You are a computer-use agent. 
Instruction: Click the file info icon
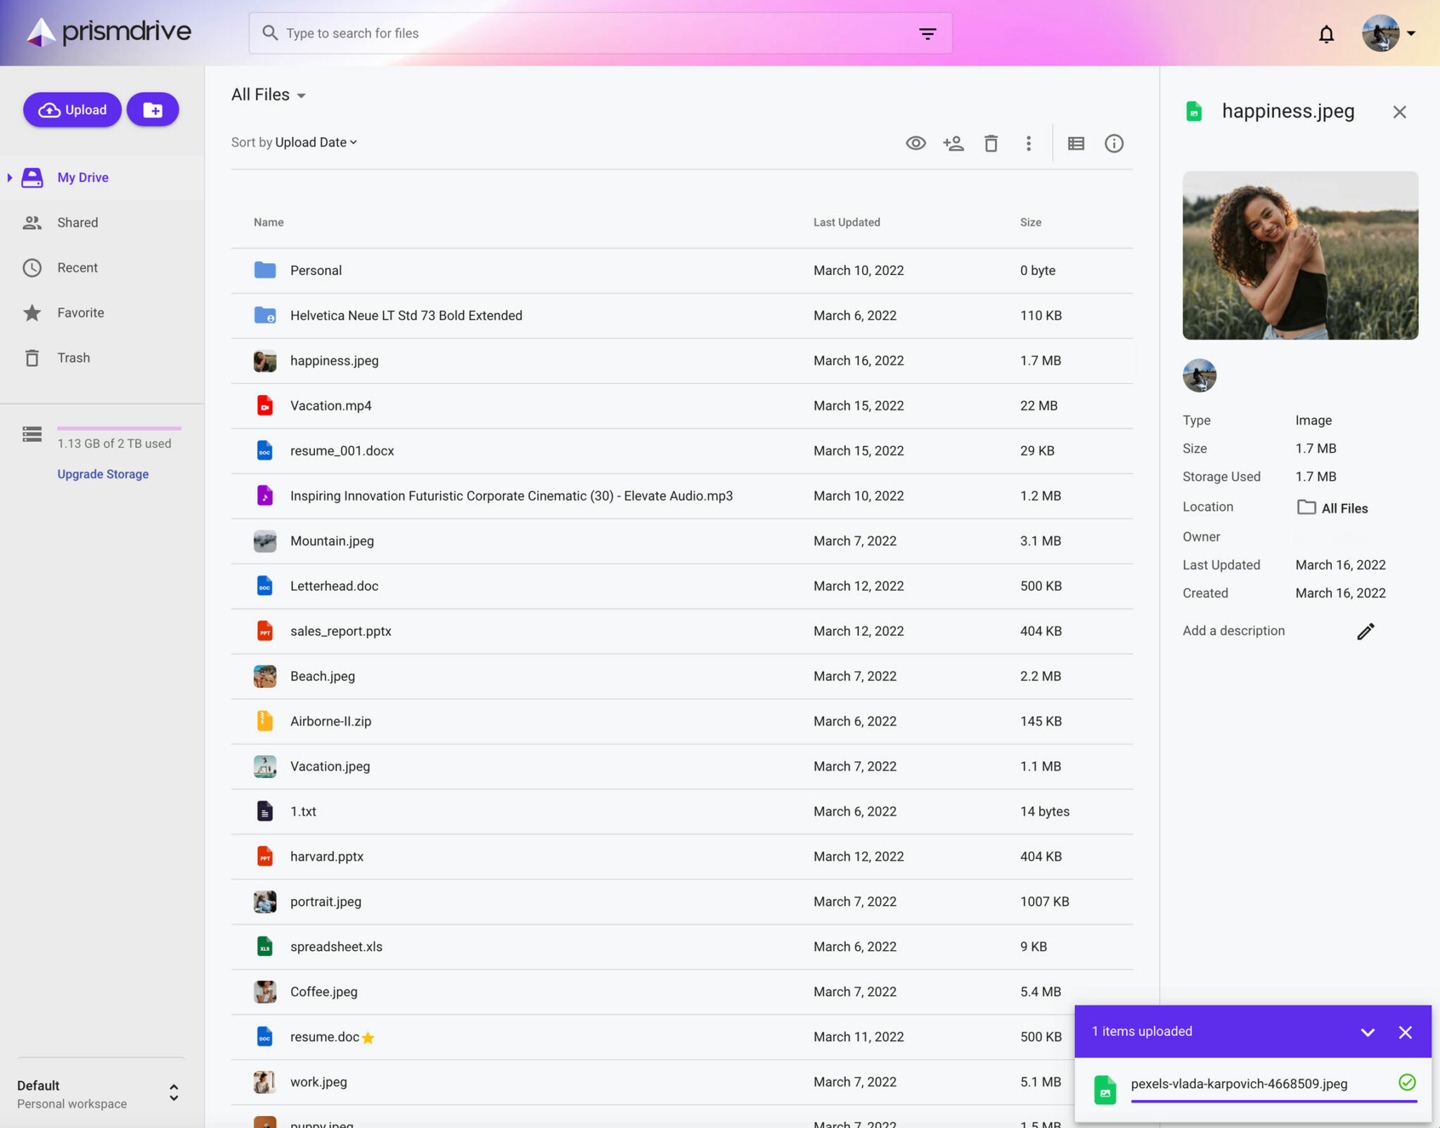click(1114, 143)
